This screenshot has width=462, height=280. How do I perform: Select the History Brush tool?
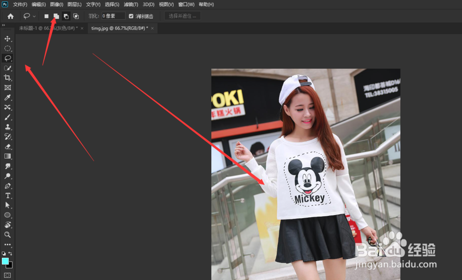7,137
